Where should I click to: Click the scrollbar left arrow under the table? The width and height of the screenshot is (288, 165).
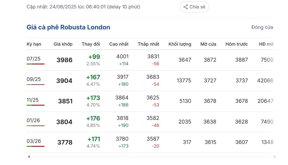pyautogui.click(x=29, y=157)
